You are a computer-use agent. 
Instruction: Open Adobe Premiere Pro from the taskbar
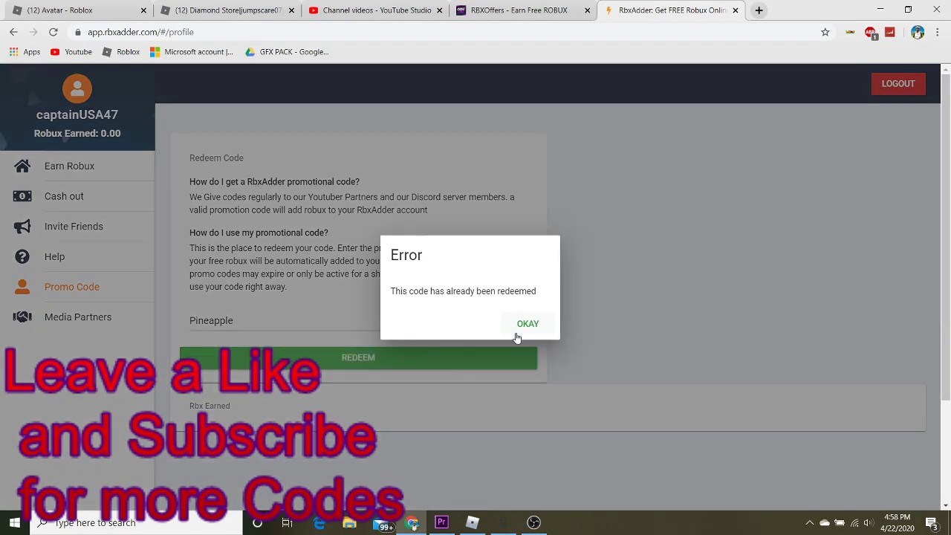click(x=441, y=522)
